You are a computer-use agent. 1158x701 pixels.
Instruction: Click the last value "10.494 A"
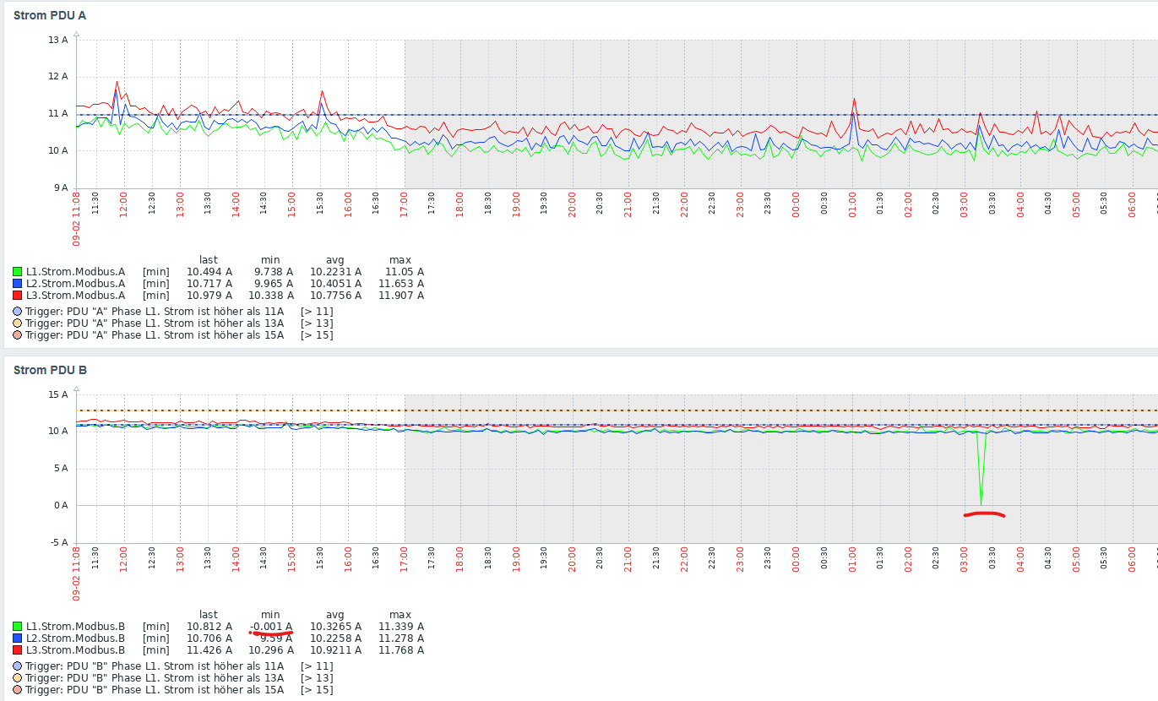209,272
